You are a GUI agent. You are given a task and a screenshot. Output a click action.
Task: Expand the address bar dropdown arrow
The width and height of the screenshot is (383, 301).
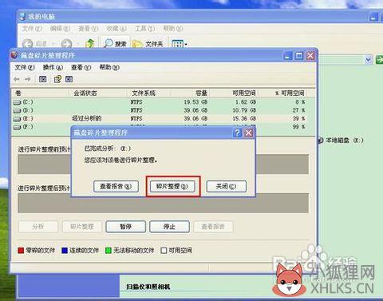(x=368, y=60)
